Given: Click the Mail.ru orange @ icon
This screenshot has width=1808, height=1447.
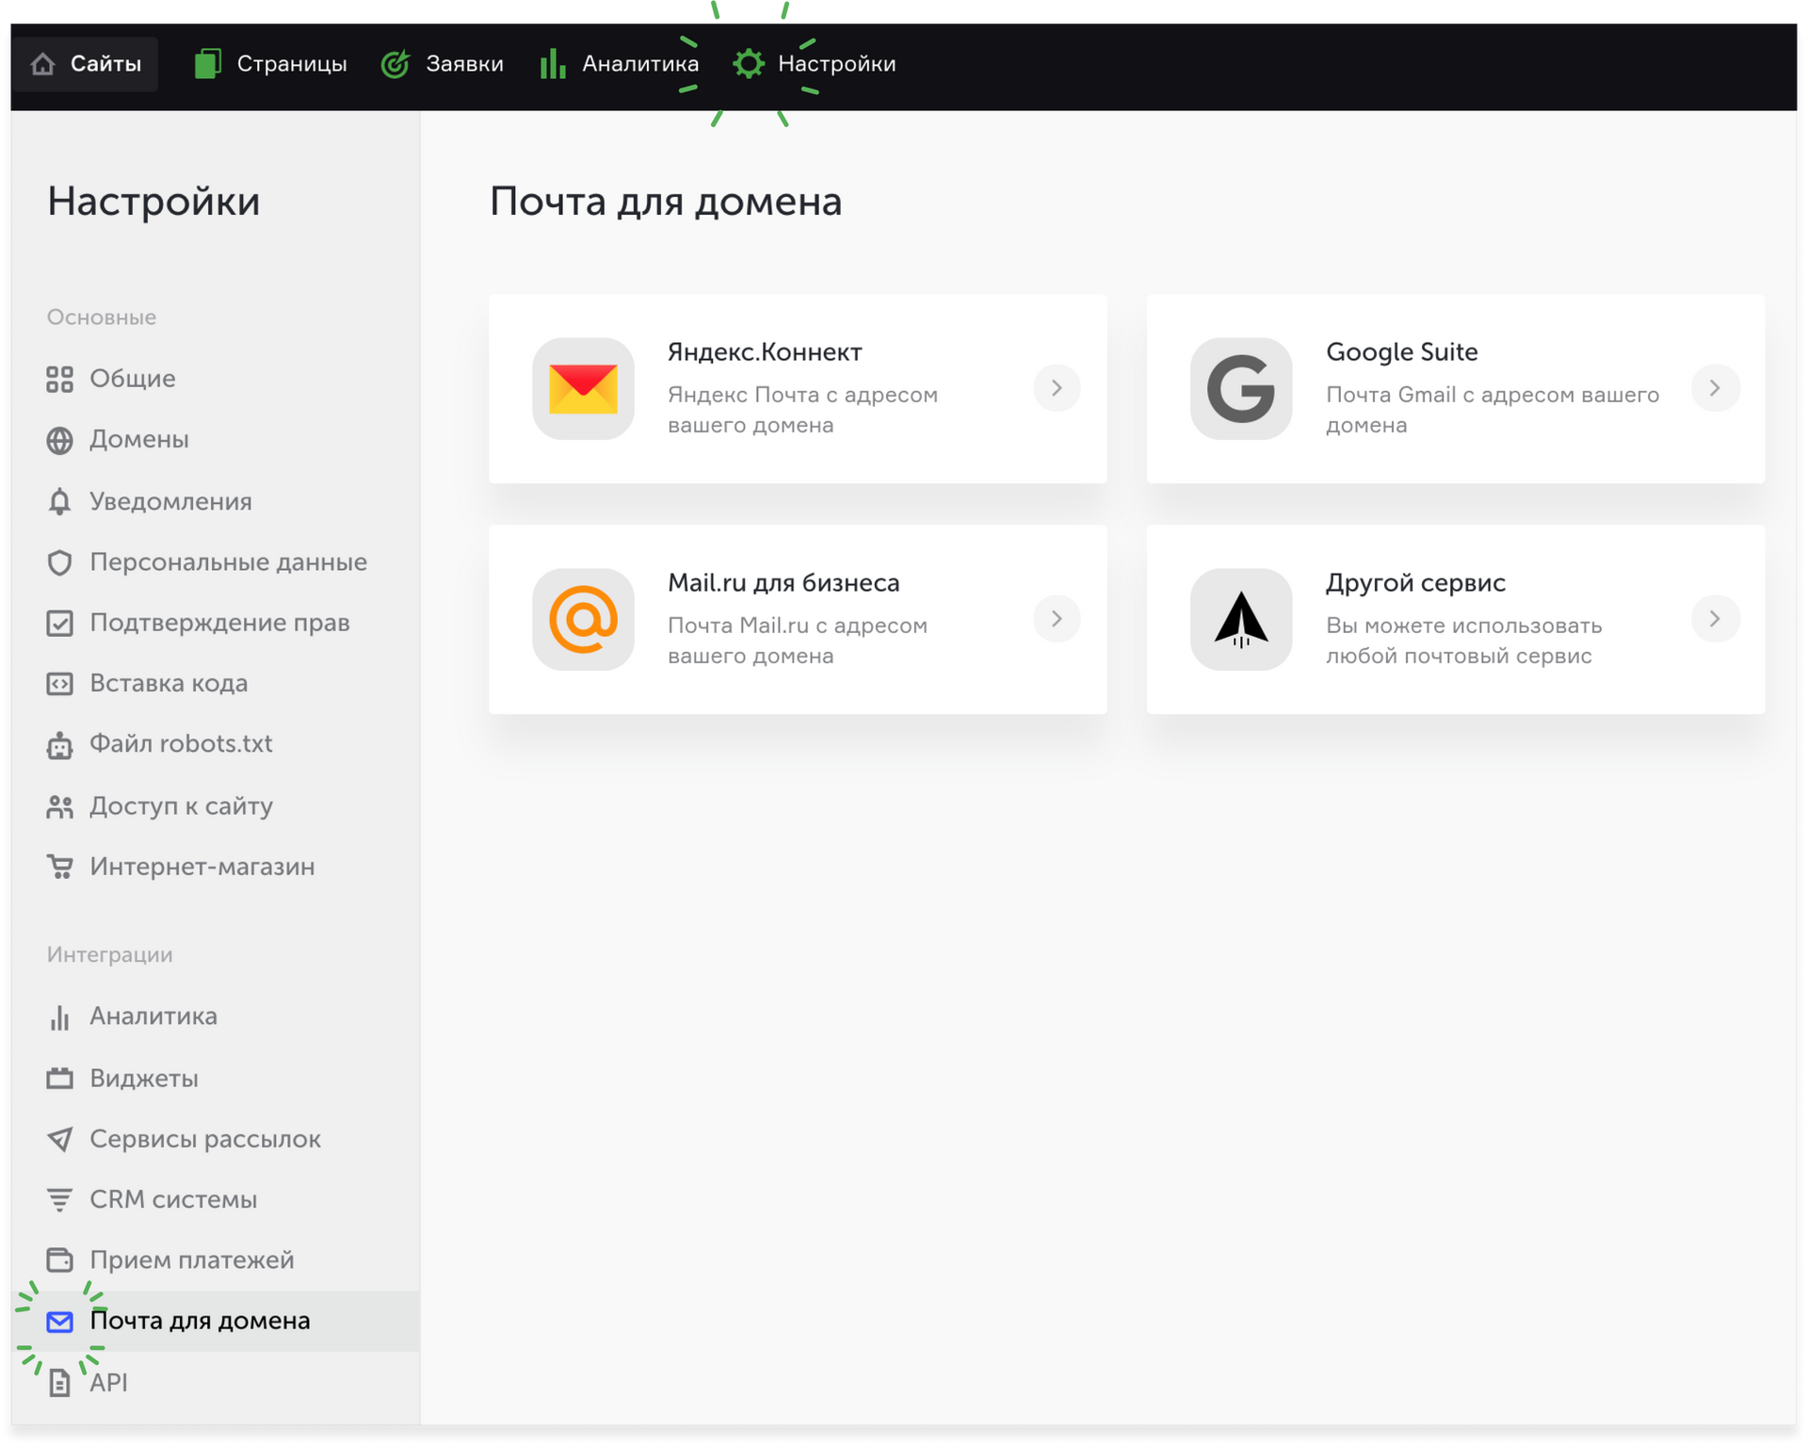Looking at the screenshot, I should pyautogui.click(x=583, y=619).
